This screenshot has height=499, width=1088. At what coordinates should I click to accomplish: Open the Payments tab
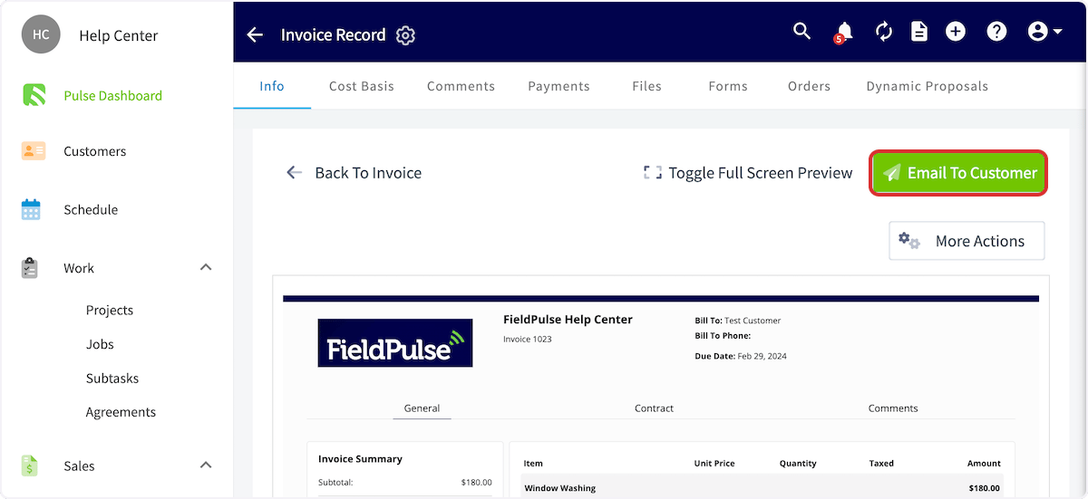click(559, 86)
